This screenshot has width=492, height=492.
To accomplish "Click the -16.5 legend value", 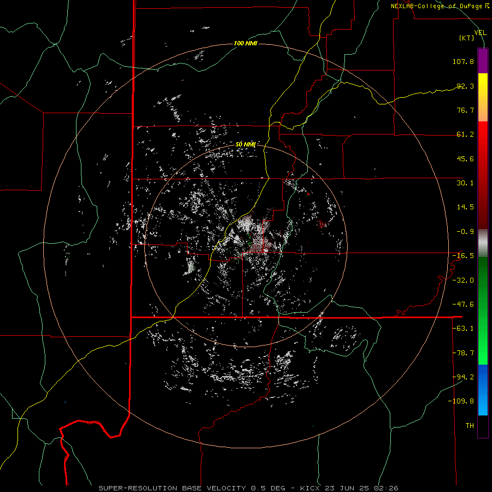I will coord(463,256).
